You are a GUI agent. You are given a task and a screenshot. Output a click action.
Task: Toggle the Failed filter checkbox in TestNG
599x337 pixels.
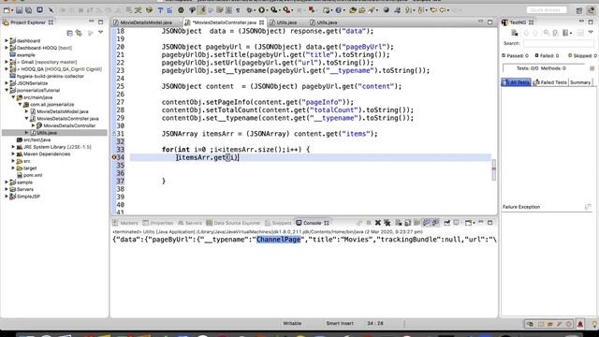(x=536, y=55)
